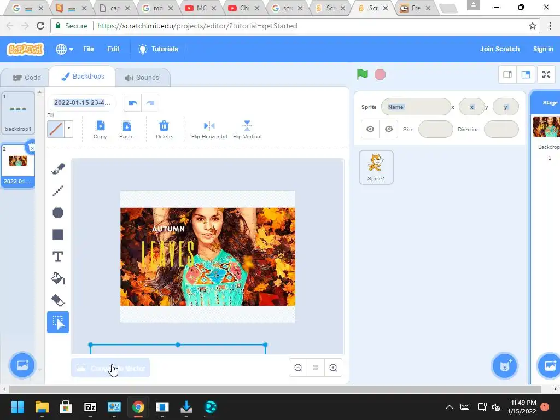The image size is (560, 420).
Task: Open the Tutorials menu
Action: [x=158, y=49]
